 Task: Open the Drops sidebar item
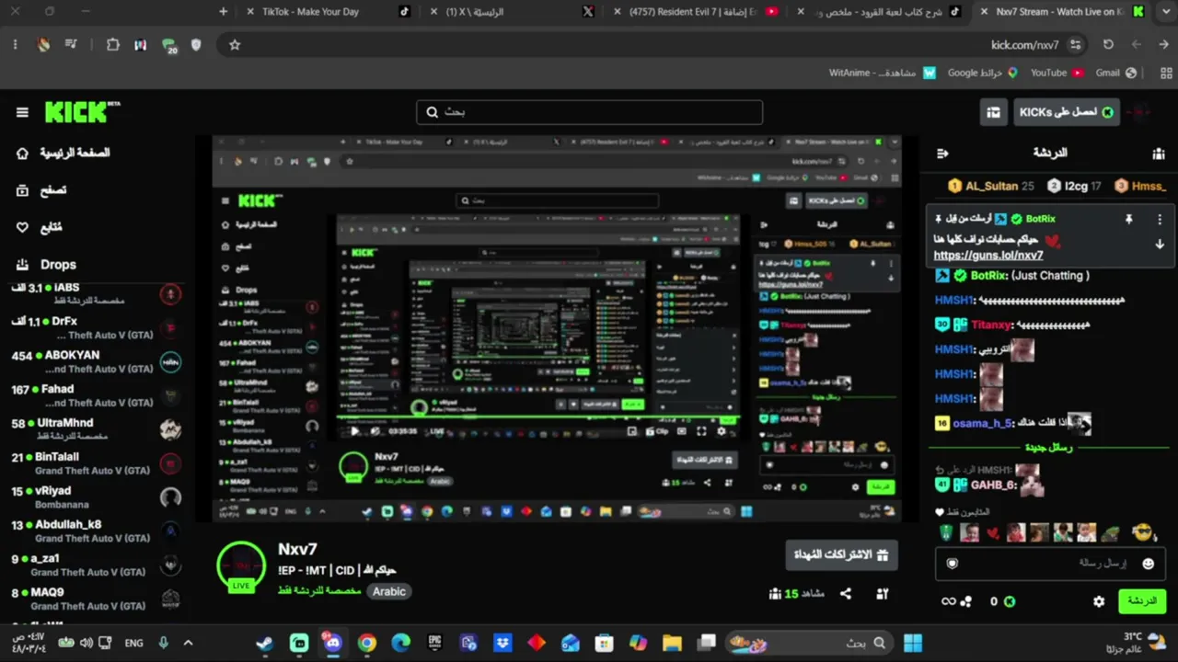46,265
